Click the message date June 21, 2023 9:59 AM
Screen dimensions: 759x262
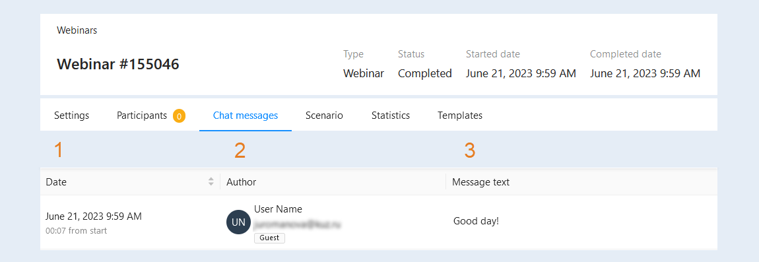coord(94,216)
